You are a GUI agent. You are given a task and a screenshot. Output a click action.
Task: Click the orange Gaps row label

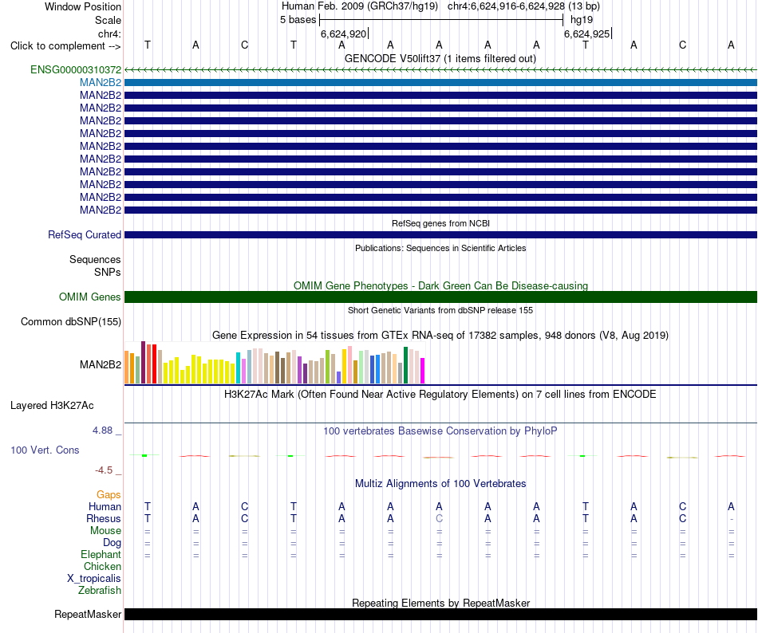109,494
